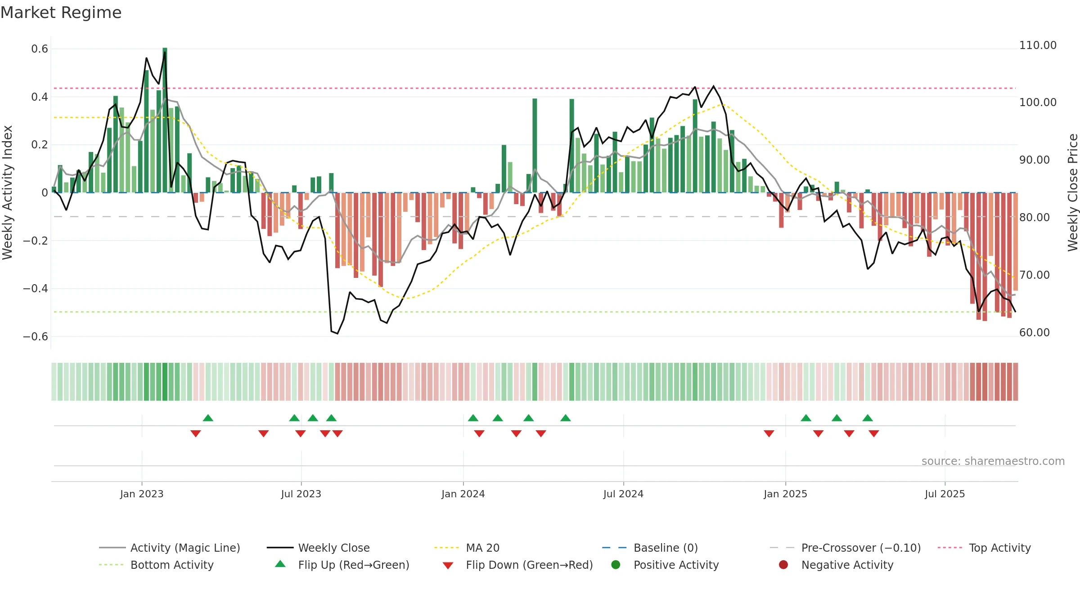Click the Weekly Close Price axis title
Viewport: 1080px width, 607px height.
click(x=1073, y=192)
